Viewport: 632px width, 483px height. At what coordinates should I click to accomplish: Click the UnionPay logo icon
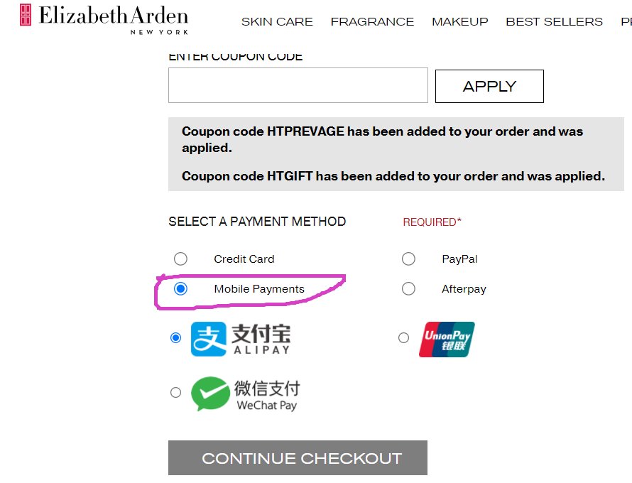pyautogui.click(x=447, y=339)
